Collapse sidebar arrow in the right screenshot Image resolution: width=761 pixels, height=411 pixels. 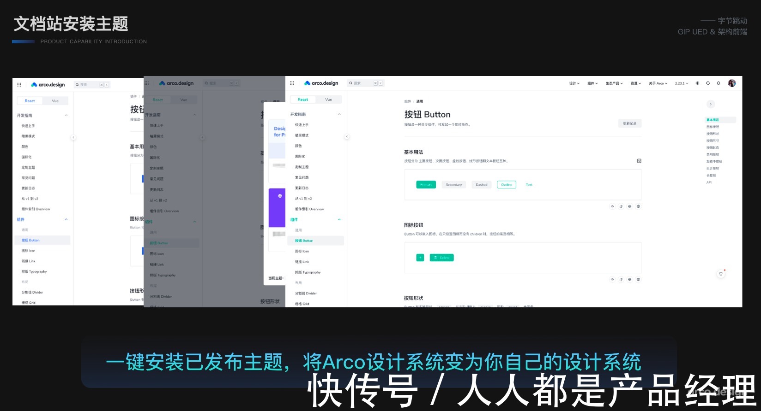pos(347,136)
